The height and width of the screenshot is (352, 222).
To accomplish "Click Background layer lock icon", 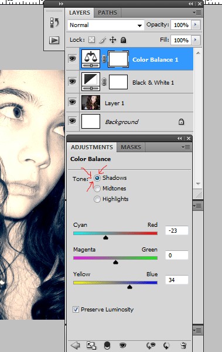I will (181, 122).
